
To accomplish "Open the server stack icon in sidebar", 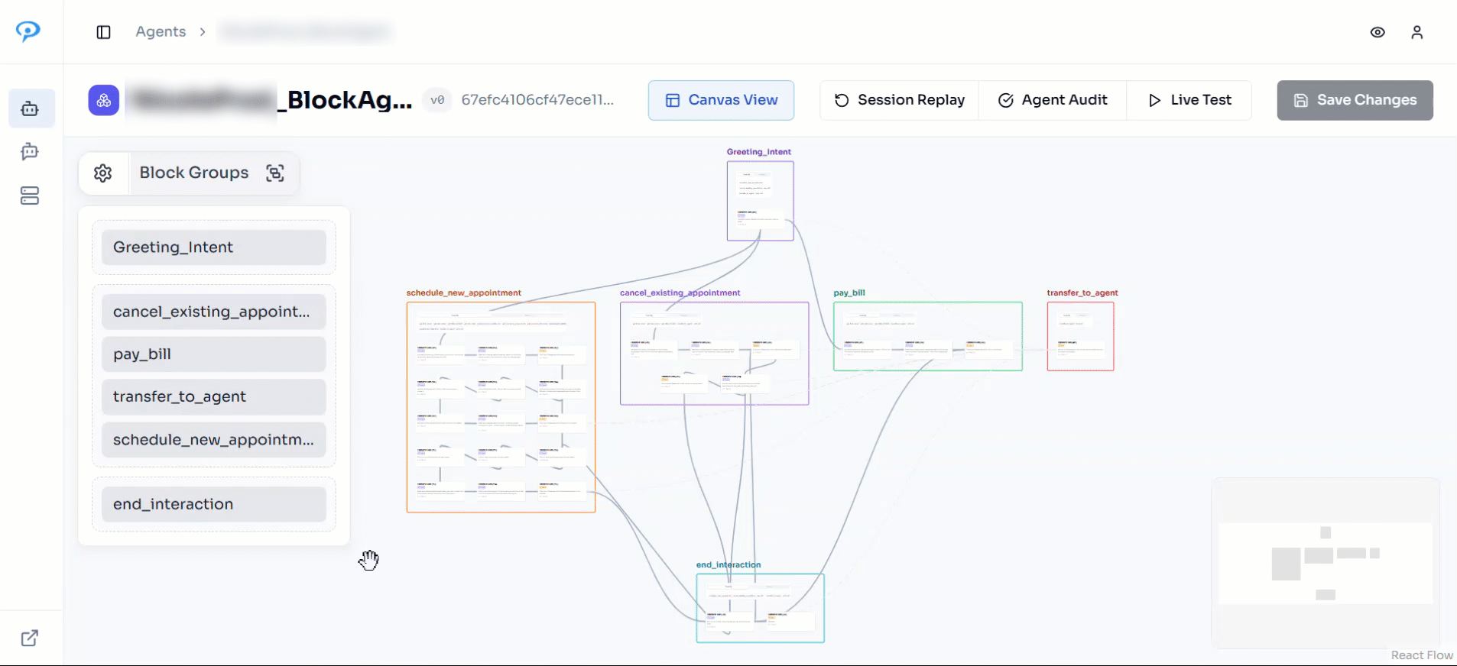I will (30, 196).
